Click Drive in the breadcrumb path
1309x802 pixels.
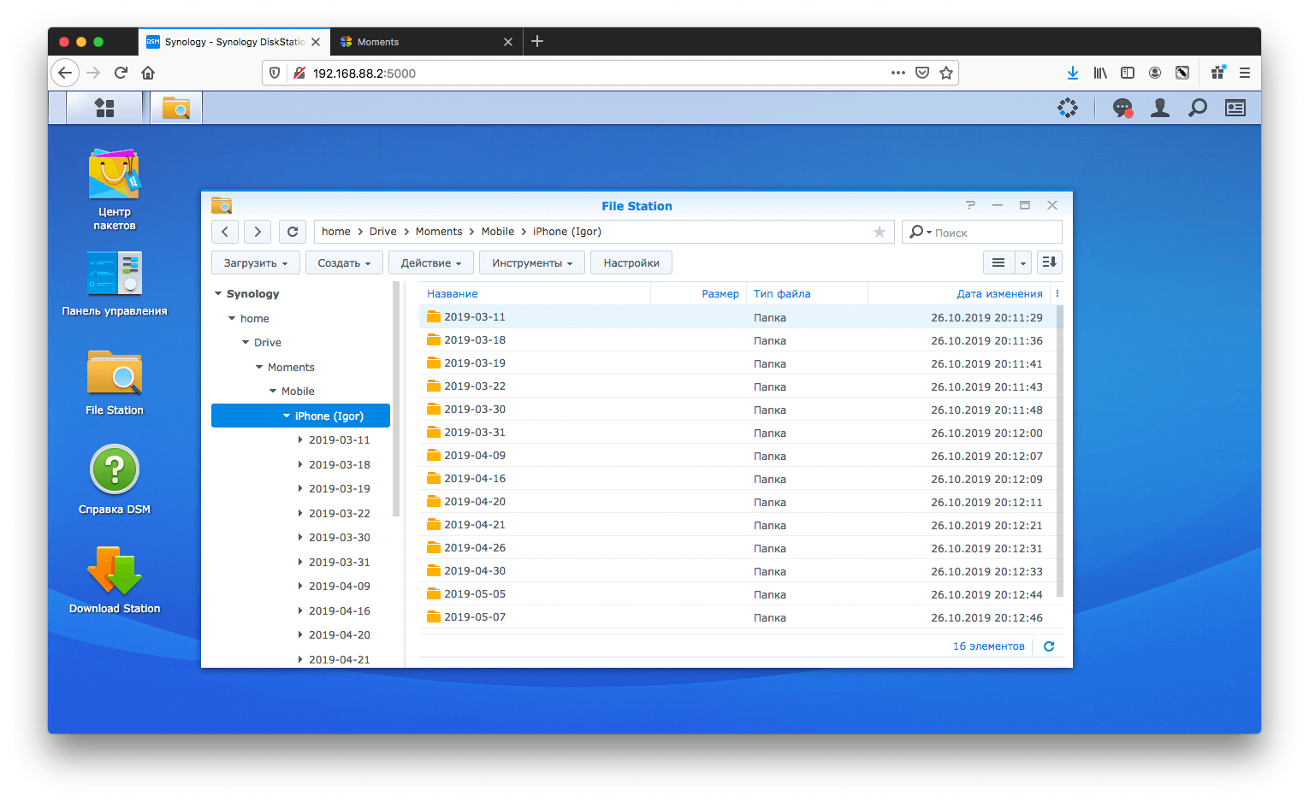tap(382, 232)
